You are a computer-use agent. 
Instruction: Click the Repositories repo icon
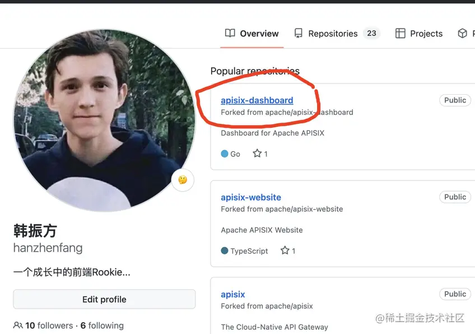tap(299, 33)
